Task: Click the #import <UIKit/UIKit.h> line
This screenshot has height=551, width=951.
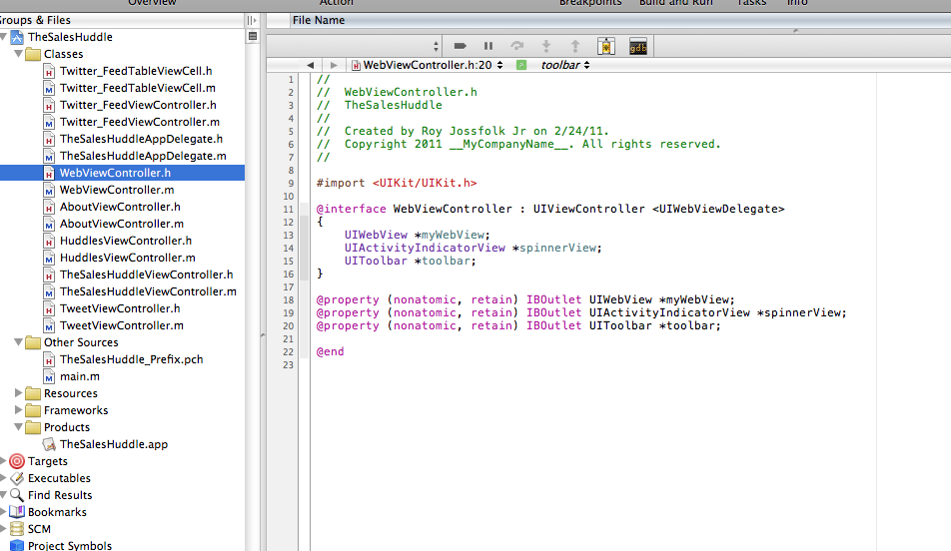Action: click(397, 183)
